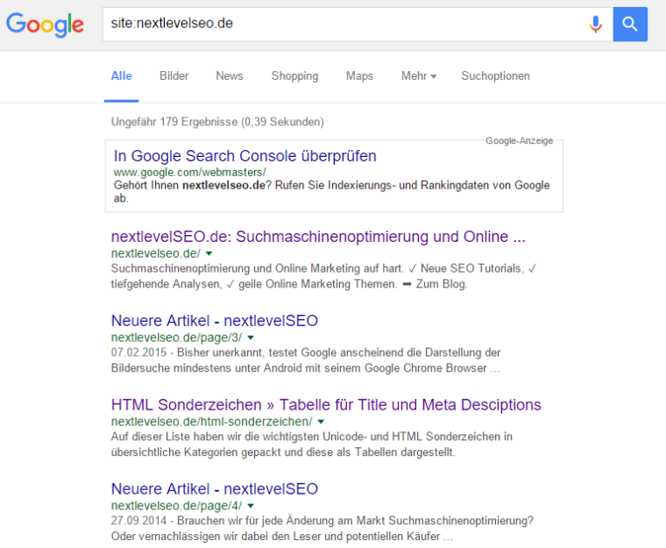
Task: Open the nextlevelSEO.de homepage result
Action: click(318, 237)
